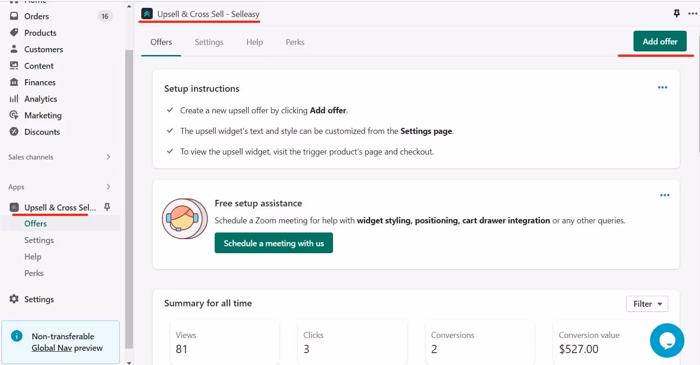
Task: Open the Customers page
Action: click(x=44, y=49)
